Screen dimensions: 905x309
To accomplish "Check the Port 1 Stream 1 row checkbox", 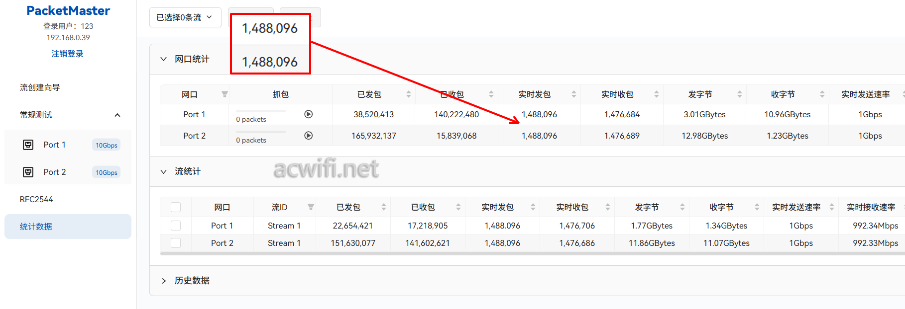I will 176,226.
